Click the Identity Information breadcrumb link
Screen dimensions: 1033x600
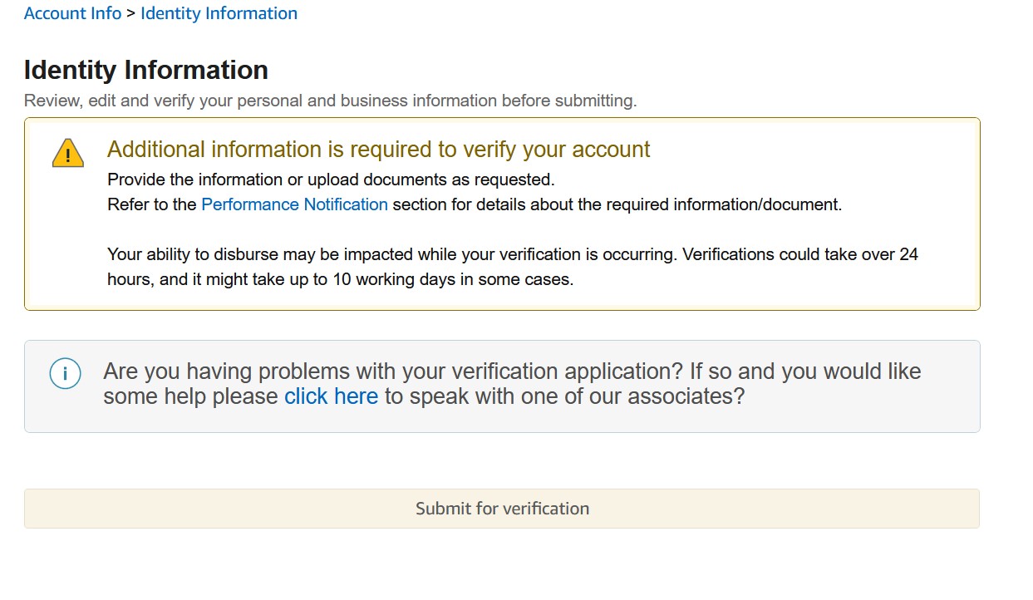click(219, 13)
